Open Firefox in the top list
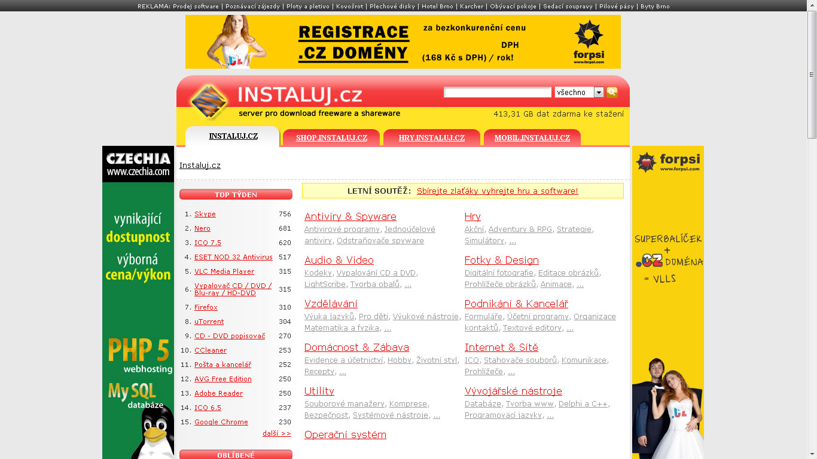This screenshot has width=817, height=459. (x=206, y=307)
